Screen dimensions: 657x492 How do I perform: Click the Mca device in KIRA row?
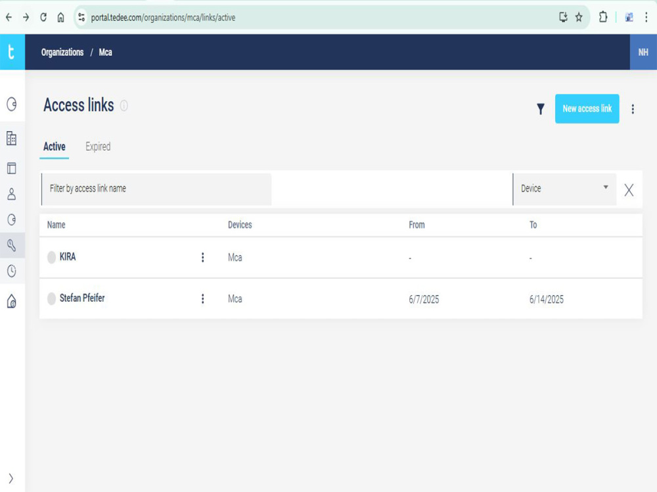(235, 258)
